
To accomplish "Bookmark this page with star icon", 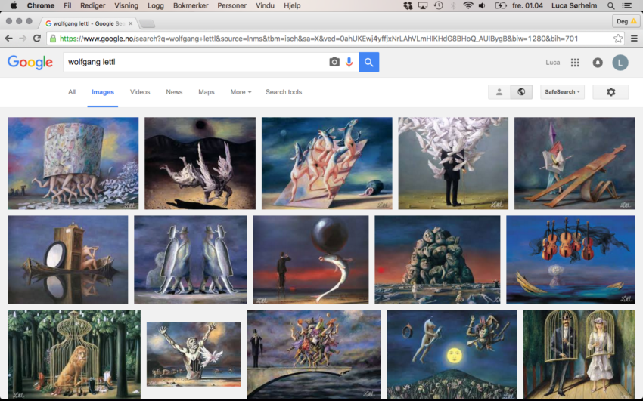I will pyautogui.click(x=618, y=39).
